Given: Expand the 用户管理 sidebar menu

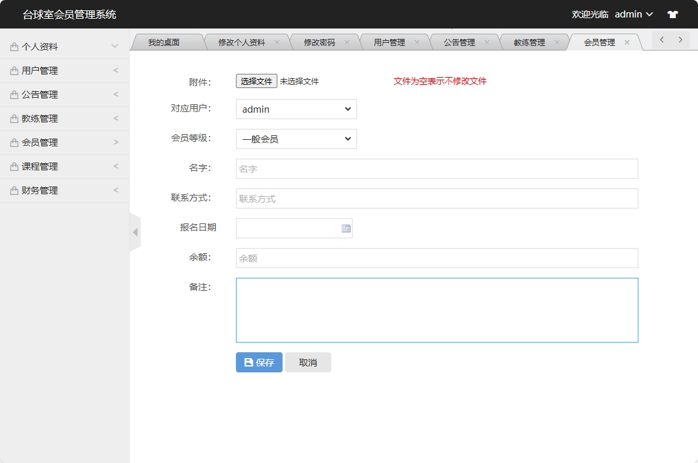Looking at the screenshot, I should (x=64, y=70).
